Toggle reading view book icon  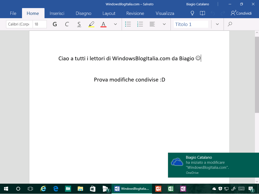[202, 13]
